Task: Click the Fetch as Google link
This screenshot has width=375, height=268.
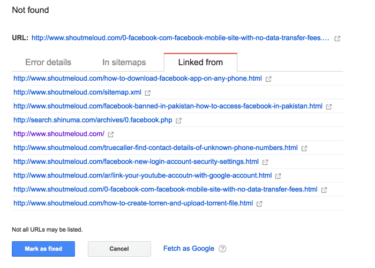Action: [189, 249]
